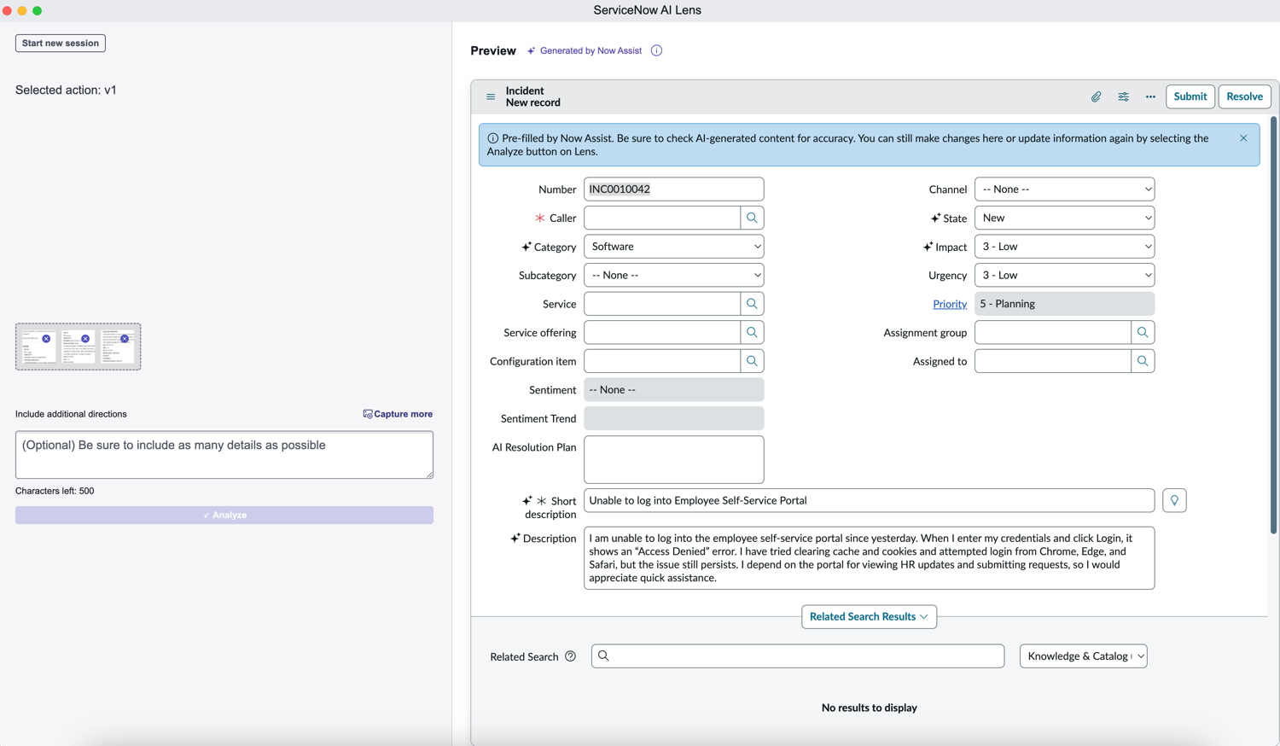Image resolution: width=1280 pixels, height=746 pixels.
Task: Click the Resolve button
Action: pyautogui.click(x=1244, y=96)
